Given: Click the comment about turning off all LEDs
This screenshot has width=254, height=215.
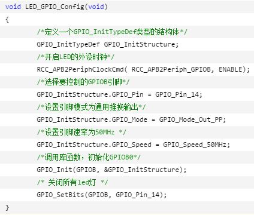Looking at the screenshot, I should click(72, 182).
